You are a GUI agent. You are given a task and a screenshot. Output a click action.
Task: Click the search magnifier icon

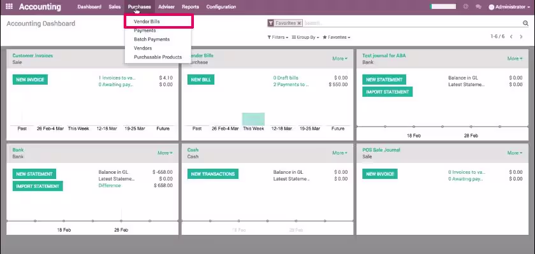(x=525, y=23)
